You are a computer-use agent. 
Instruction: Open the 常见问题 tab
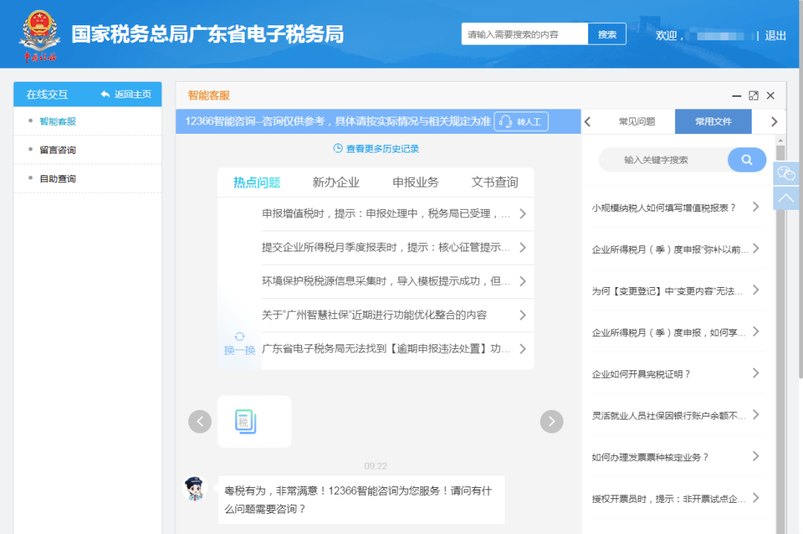pyautogui.click(x=636, y=121)
